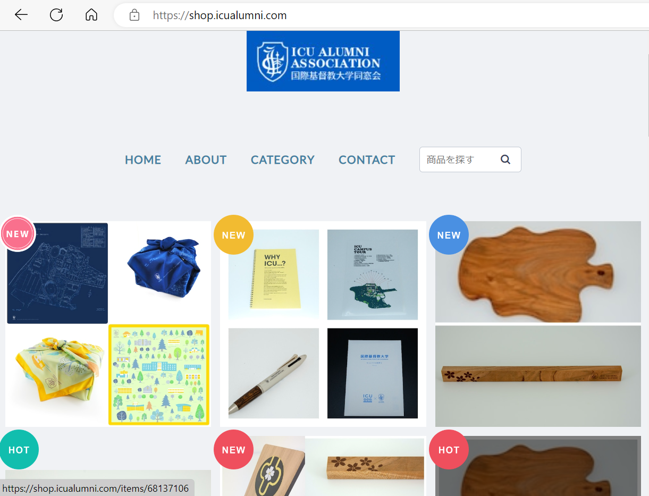
Task: Focus the 商品を探す search field
Action: tap(458, 159)
